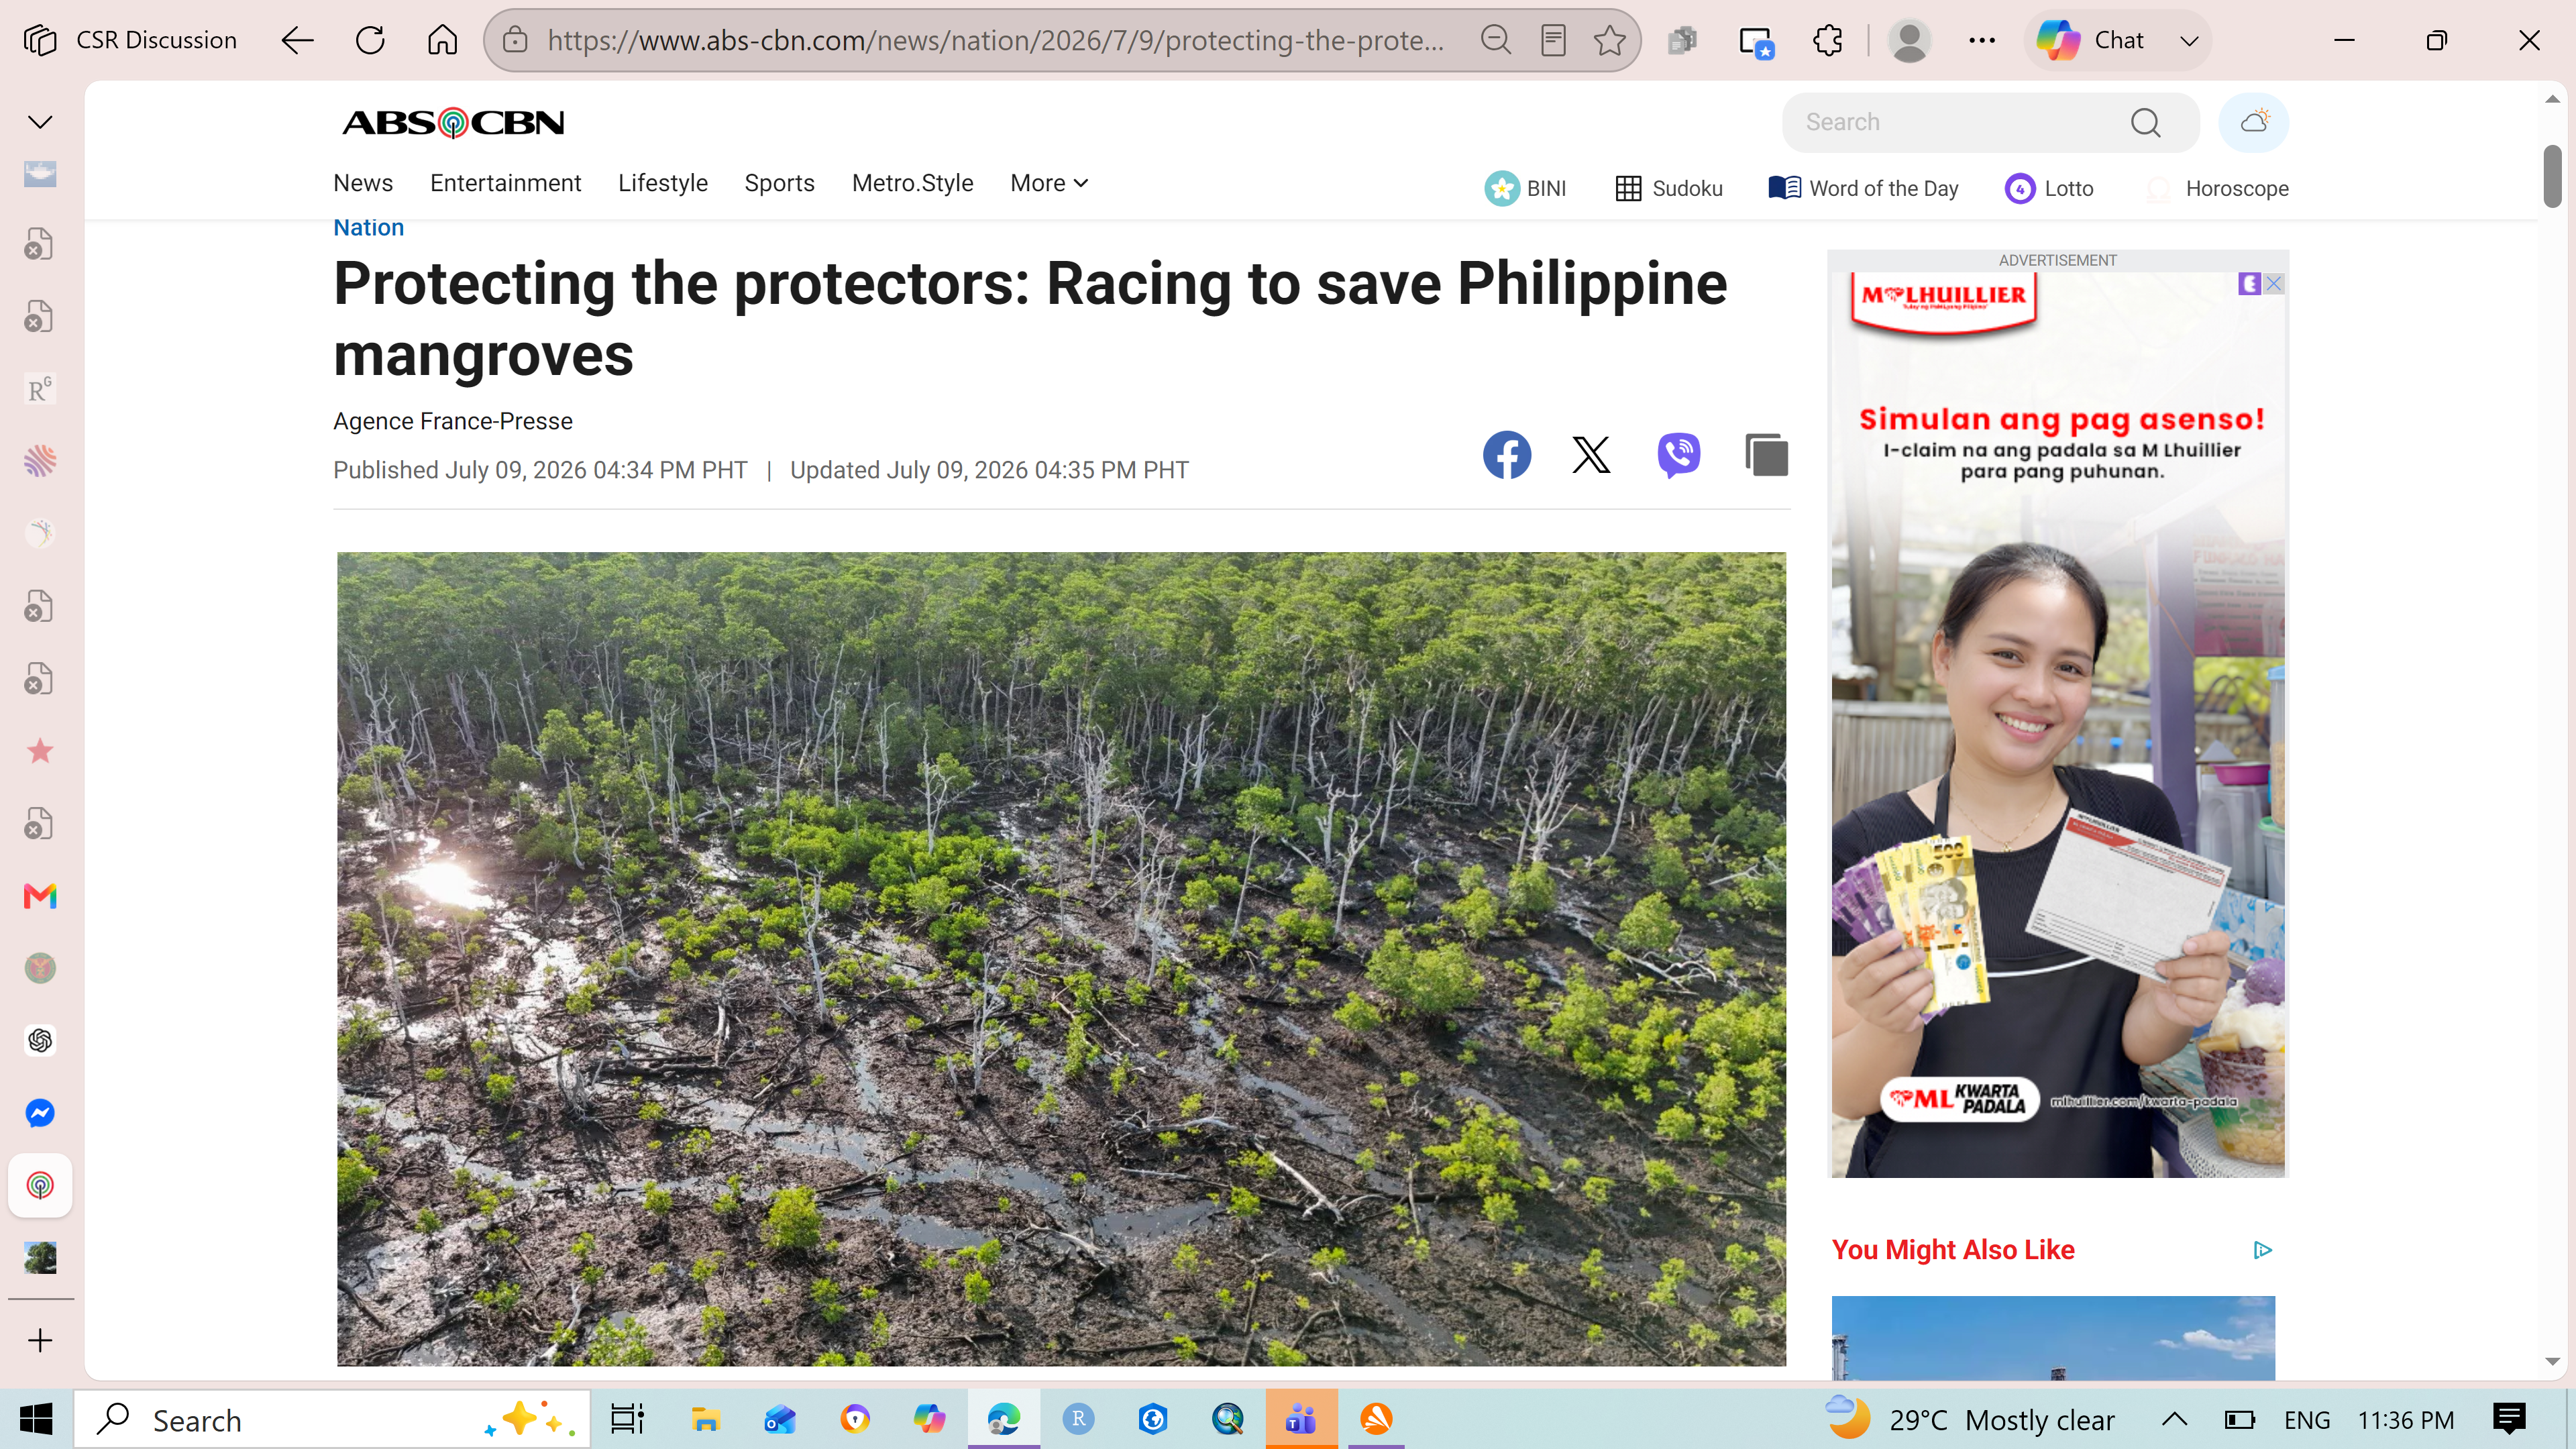Click the browser address bar URL
Screen dimensions: 2576x1449
(995, 40)
